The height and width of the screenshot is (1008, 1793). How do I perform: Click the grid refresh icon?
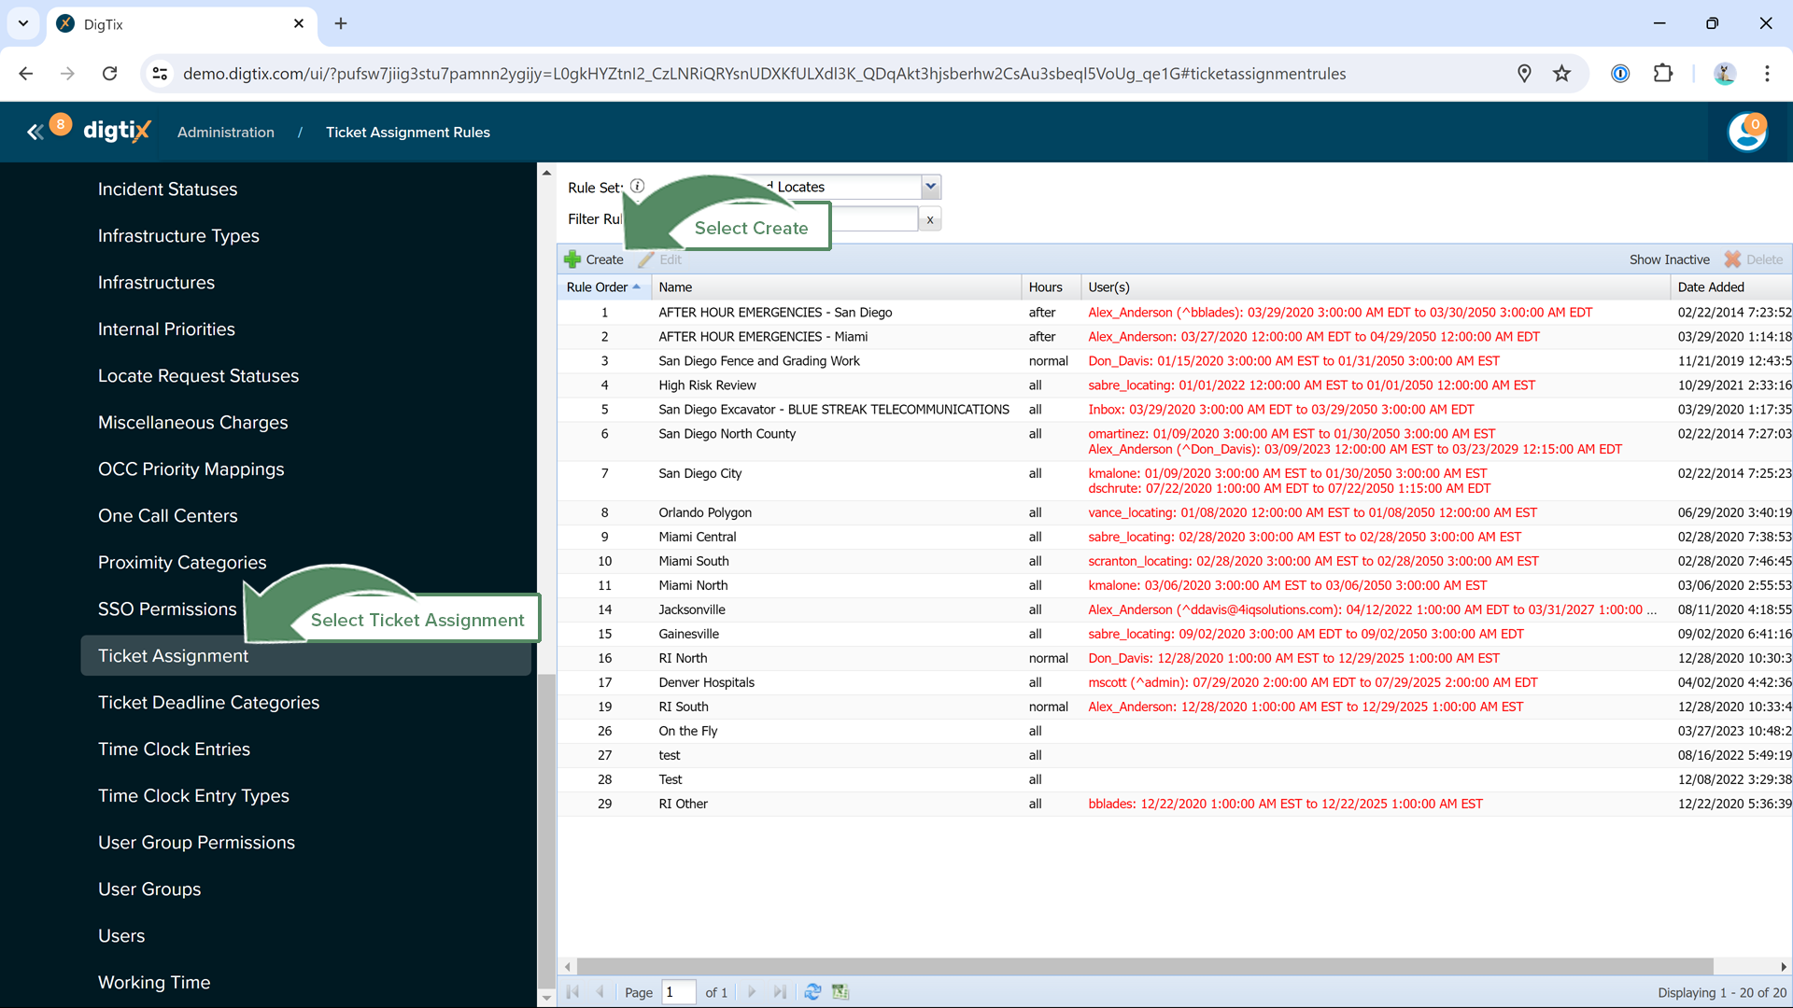click(812, 992)
